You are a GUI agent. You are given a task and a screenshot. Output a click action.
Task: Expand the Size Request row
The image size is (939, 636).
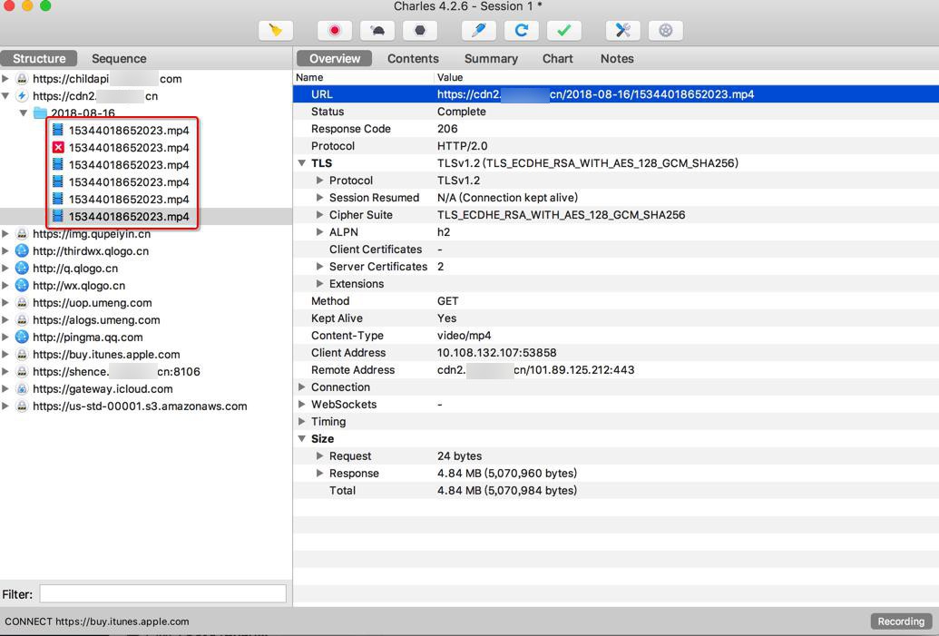[319, 455]
